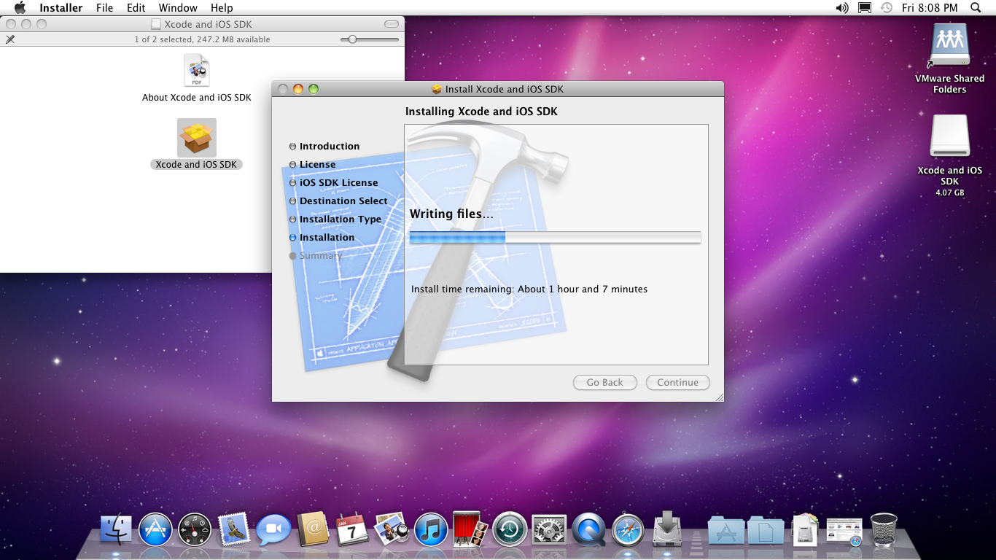Click the installation progress bar
This screenshot has width=996, height=560.
(x=555, y=237)
